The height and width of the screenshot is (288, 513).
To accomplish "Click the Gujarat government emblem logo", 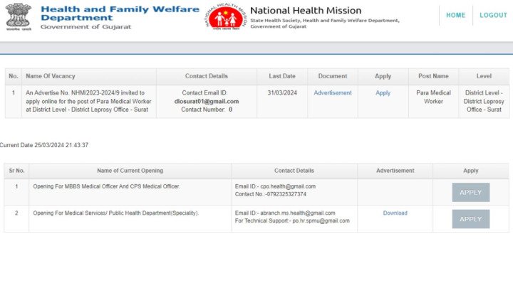I will (x=19, y=16).
